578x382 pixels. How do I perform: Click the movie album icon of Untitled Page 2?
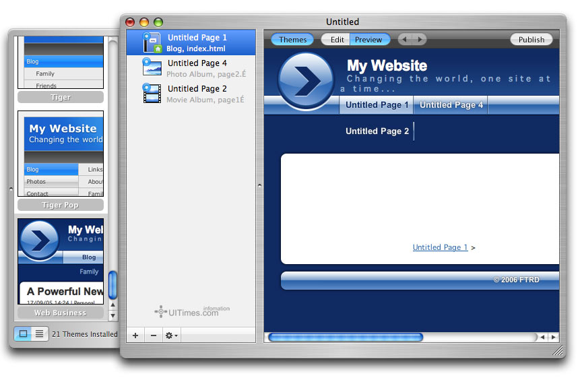[x=152, y=93]
